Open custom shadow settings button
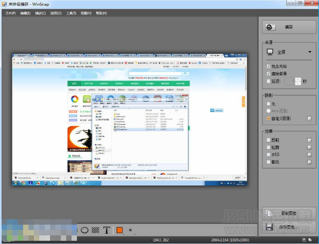 [309, 118]
